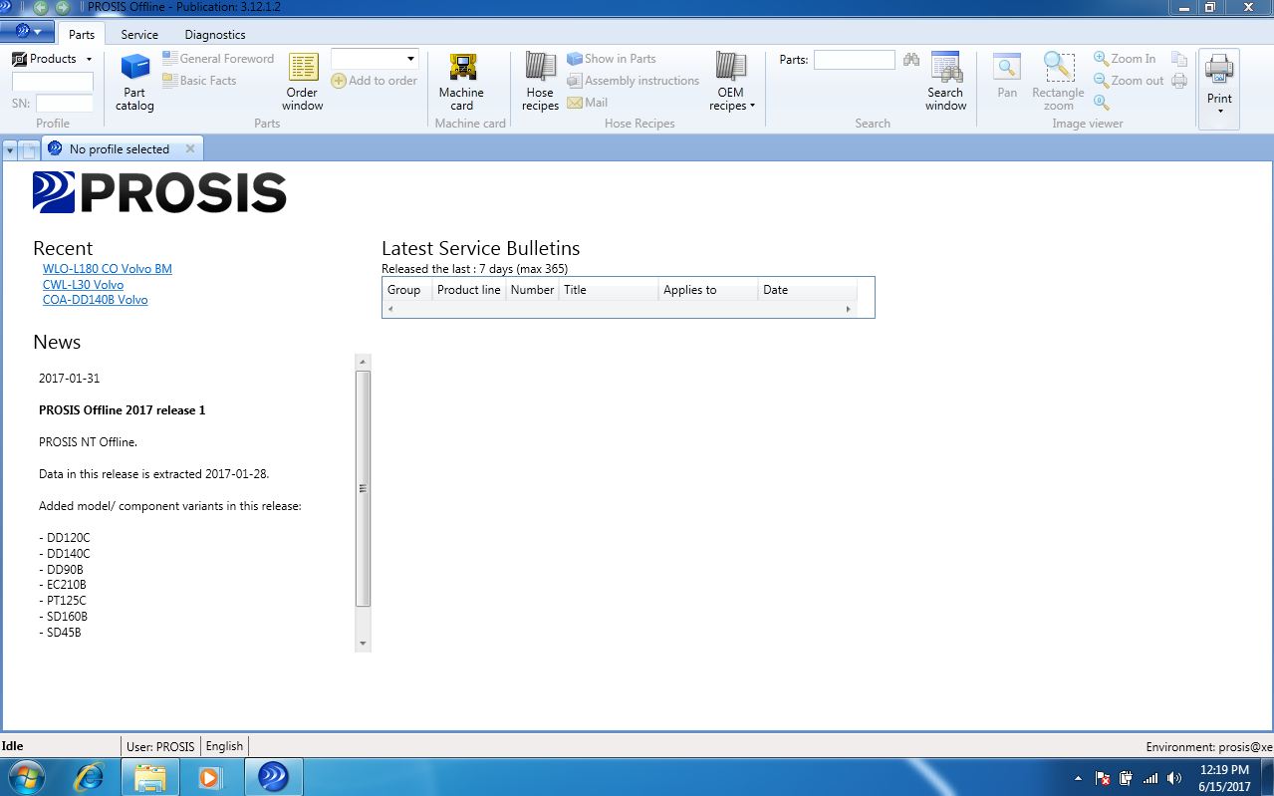The image size is (1274, 796).
Task: Sort bulletins by Product line column
Action: (x=469, y=290)
